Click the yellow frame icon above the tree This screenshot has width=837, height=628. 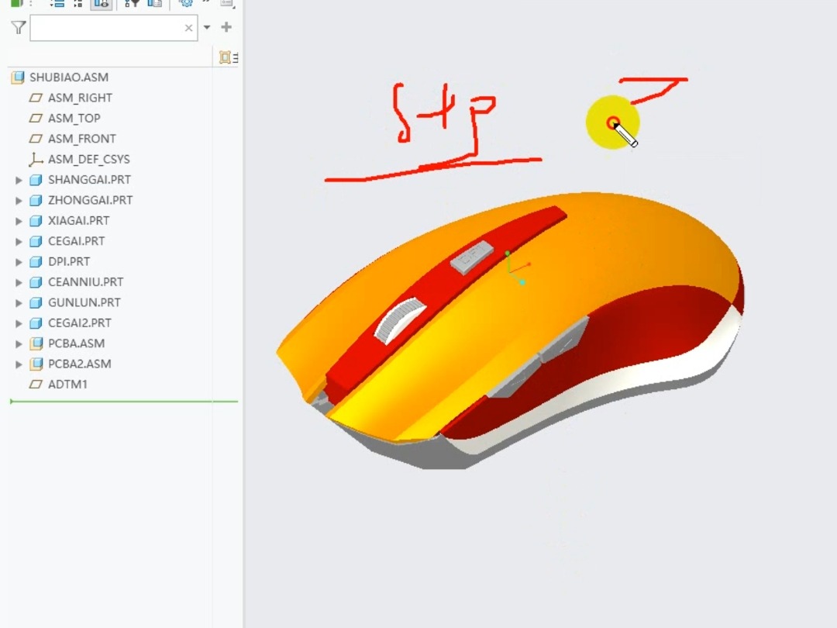[x=226, y=57]
